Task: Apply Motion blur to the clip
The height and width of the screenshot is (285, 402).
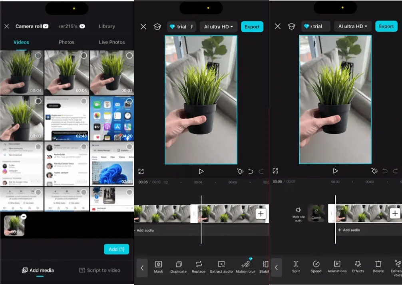Action: point(245,264)
